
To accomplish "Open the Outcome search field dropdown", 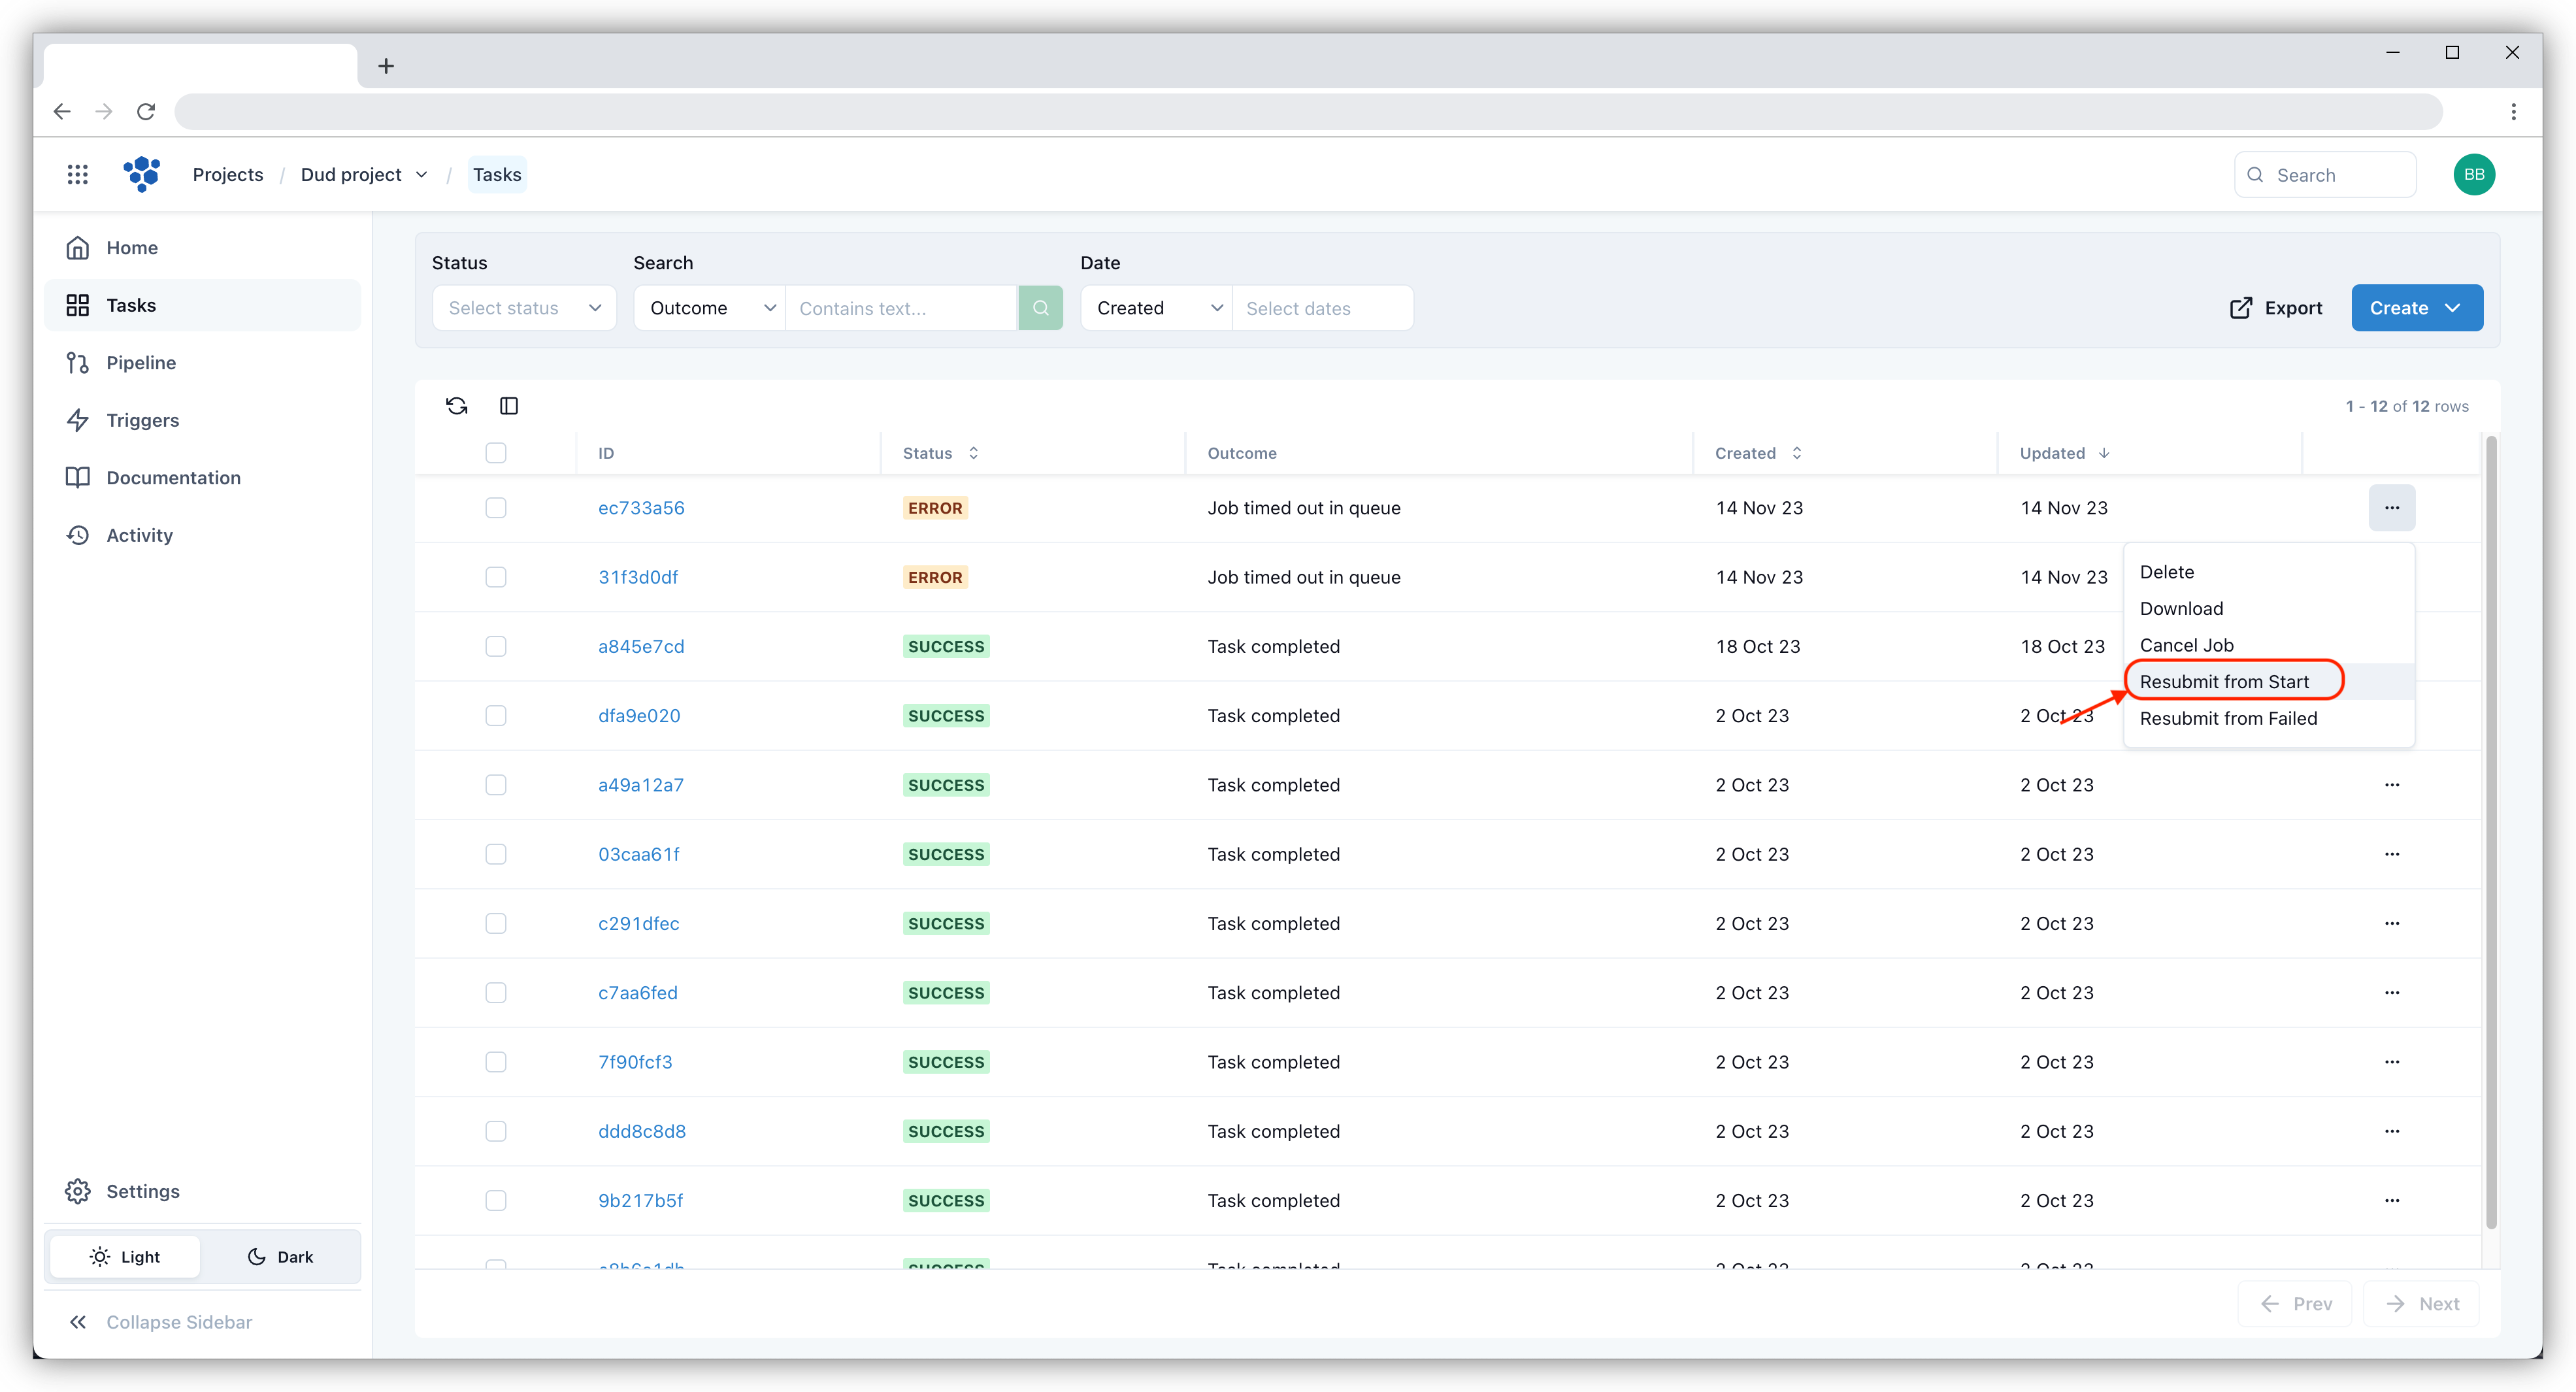I will click(x=710, y=308).
